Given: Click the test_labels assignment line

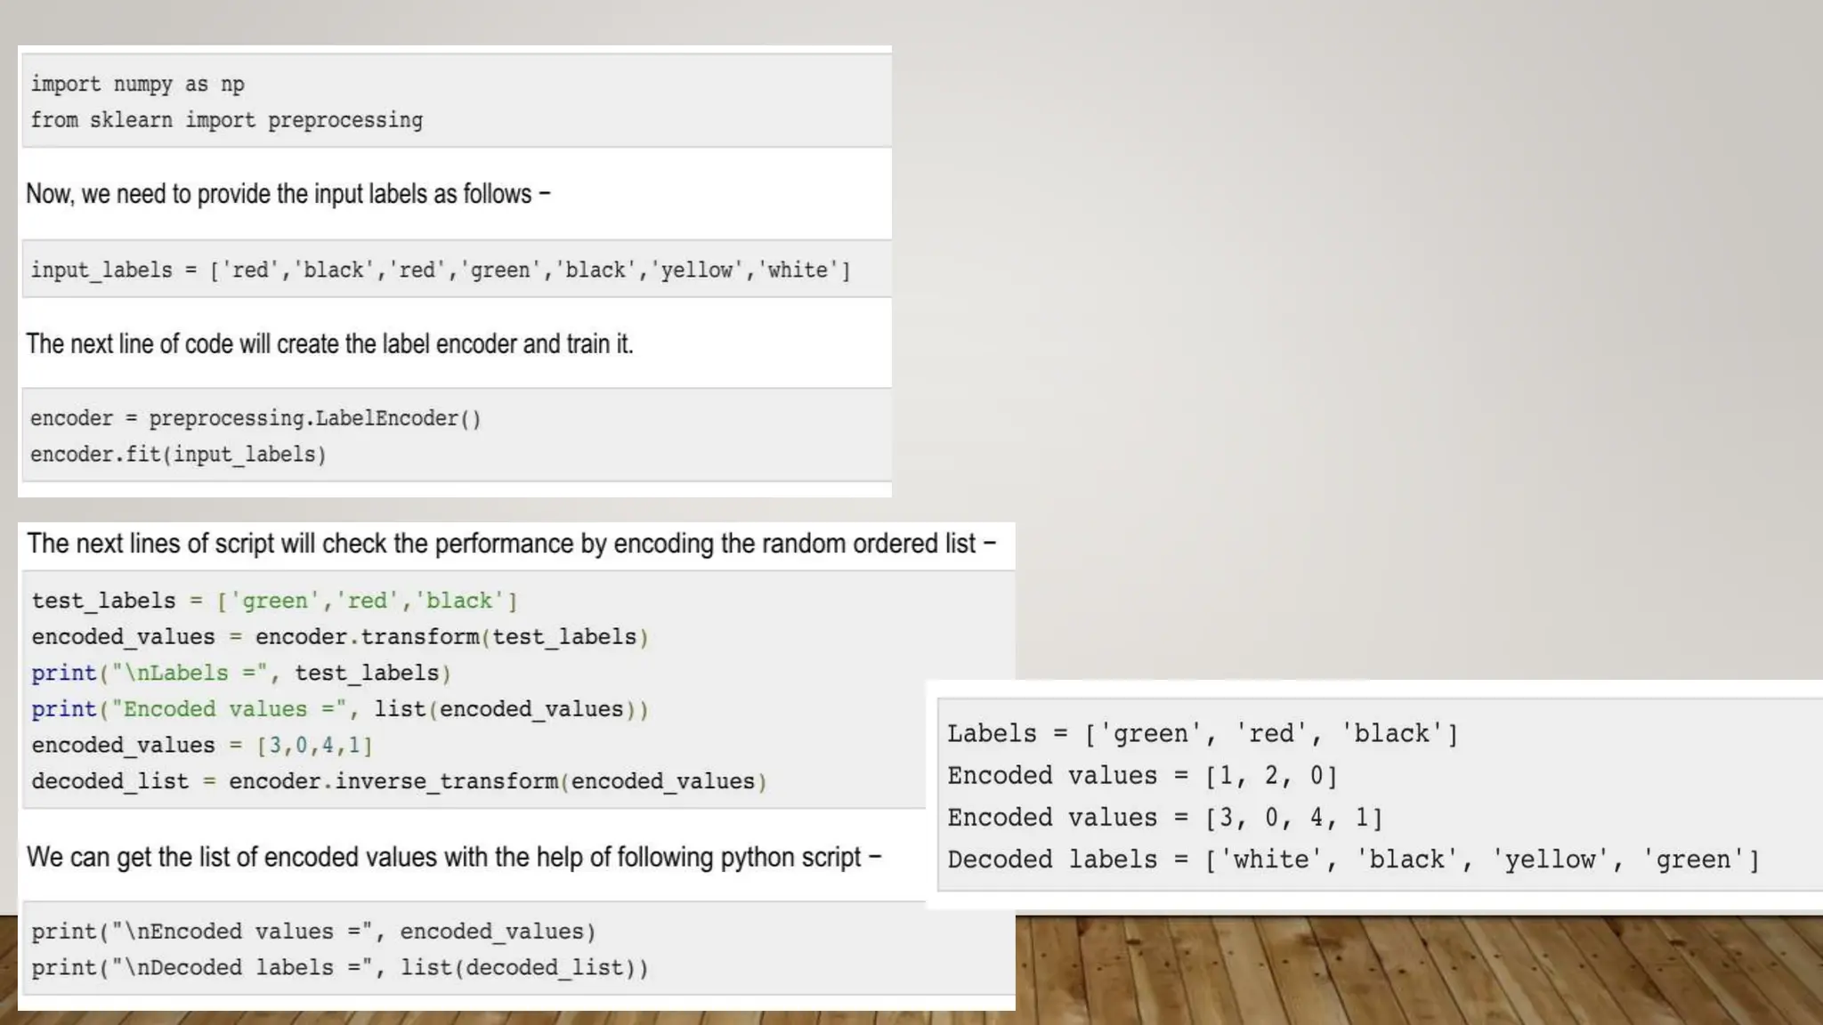Looking at the screenshot, I should (x=274, y=601).
